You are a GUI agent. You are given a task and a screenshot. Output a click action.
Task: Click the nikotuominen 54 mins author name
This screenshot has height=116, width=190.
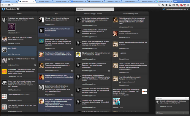point(123,27)
